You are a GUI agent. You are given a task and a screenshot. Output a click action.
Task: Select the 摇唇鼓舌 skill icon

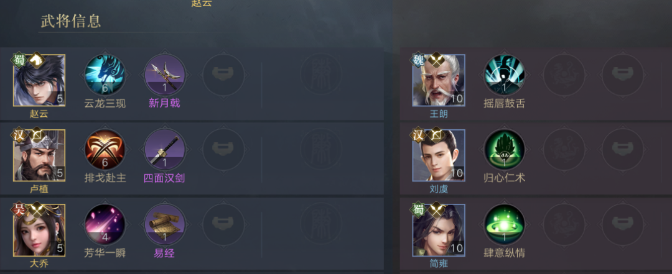pos(504,75)
